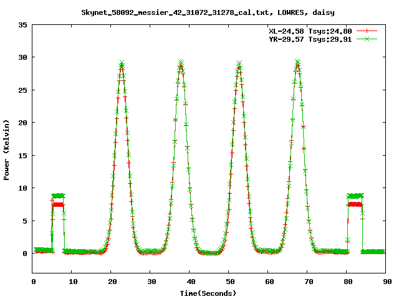
Task: Click the third peak top near 53 seconds
Action: click(239, 64)
